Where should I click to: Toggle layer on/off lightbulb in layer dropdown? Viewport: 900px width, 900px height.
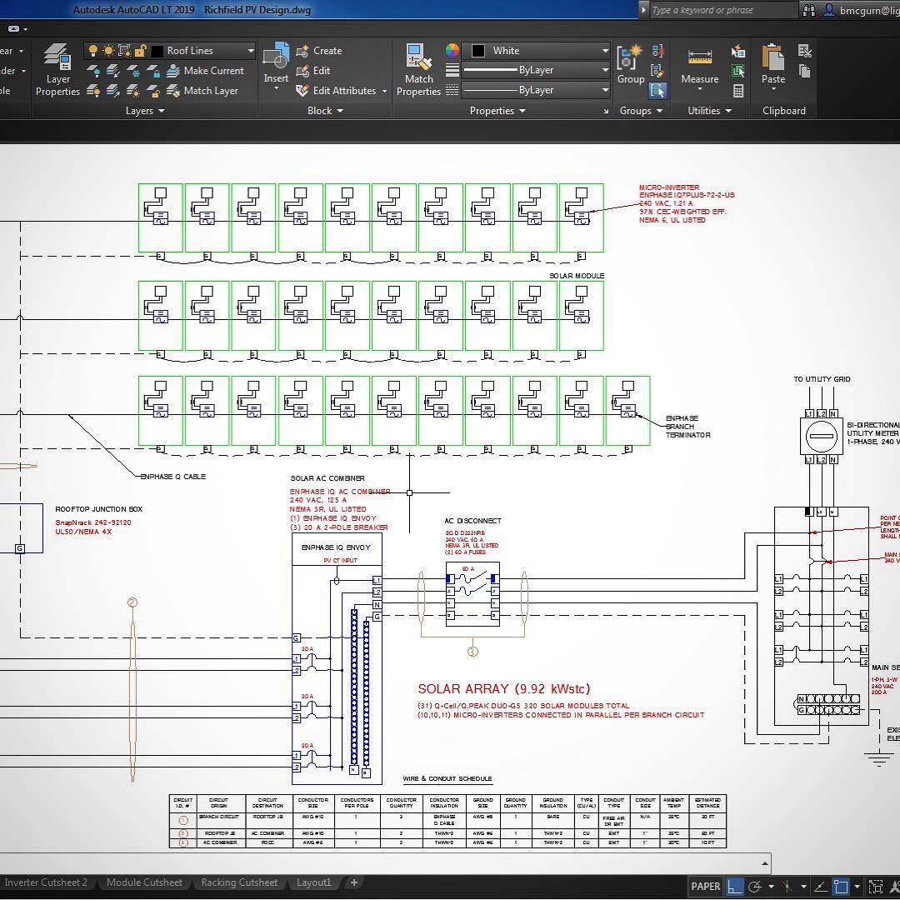(x=93, y=51)
